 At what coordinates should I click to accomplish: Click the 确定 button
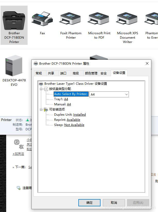click(89, 202)
